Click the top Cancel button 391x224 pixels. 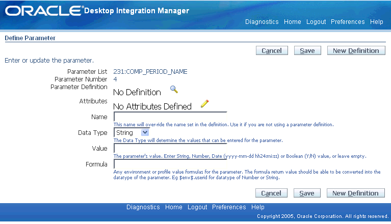coord(272,50)
